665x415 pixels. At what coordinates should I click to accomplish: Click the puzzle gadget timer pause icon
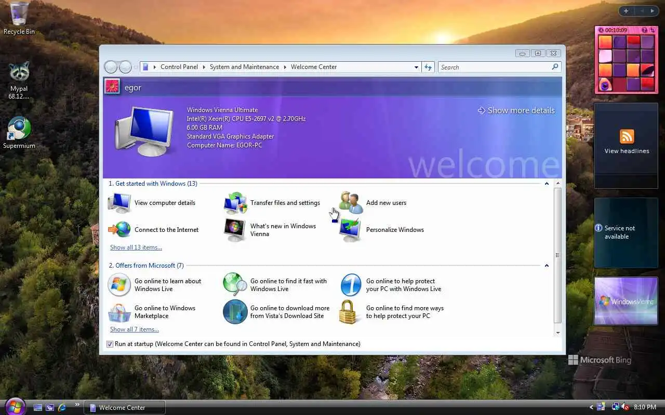(x=601, y=31)
